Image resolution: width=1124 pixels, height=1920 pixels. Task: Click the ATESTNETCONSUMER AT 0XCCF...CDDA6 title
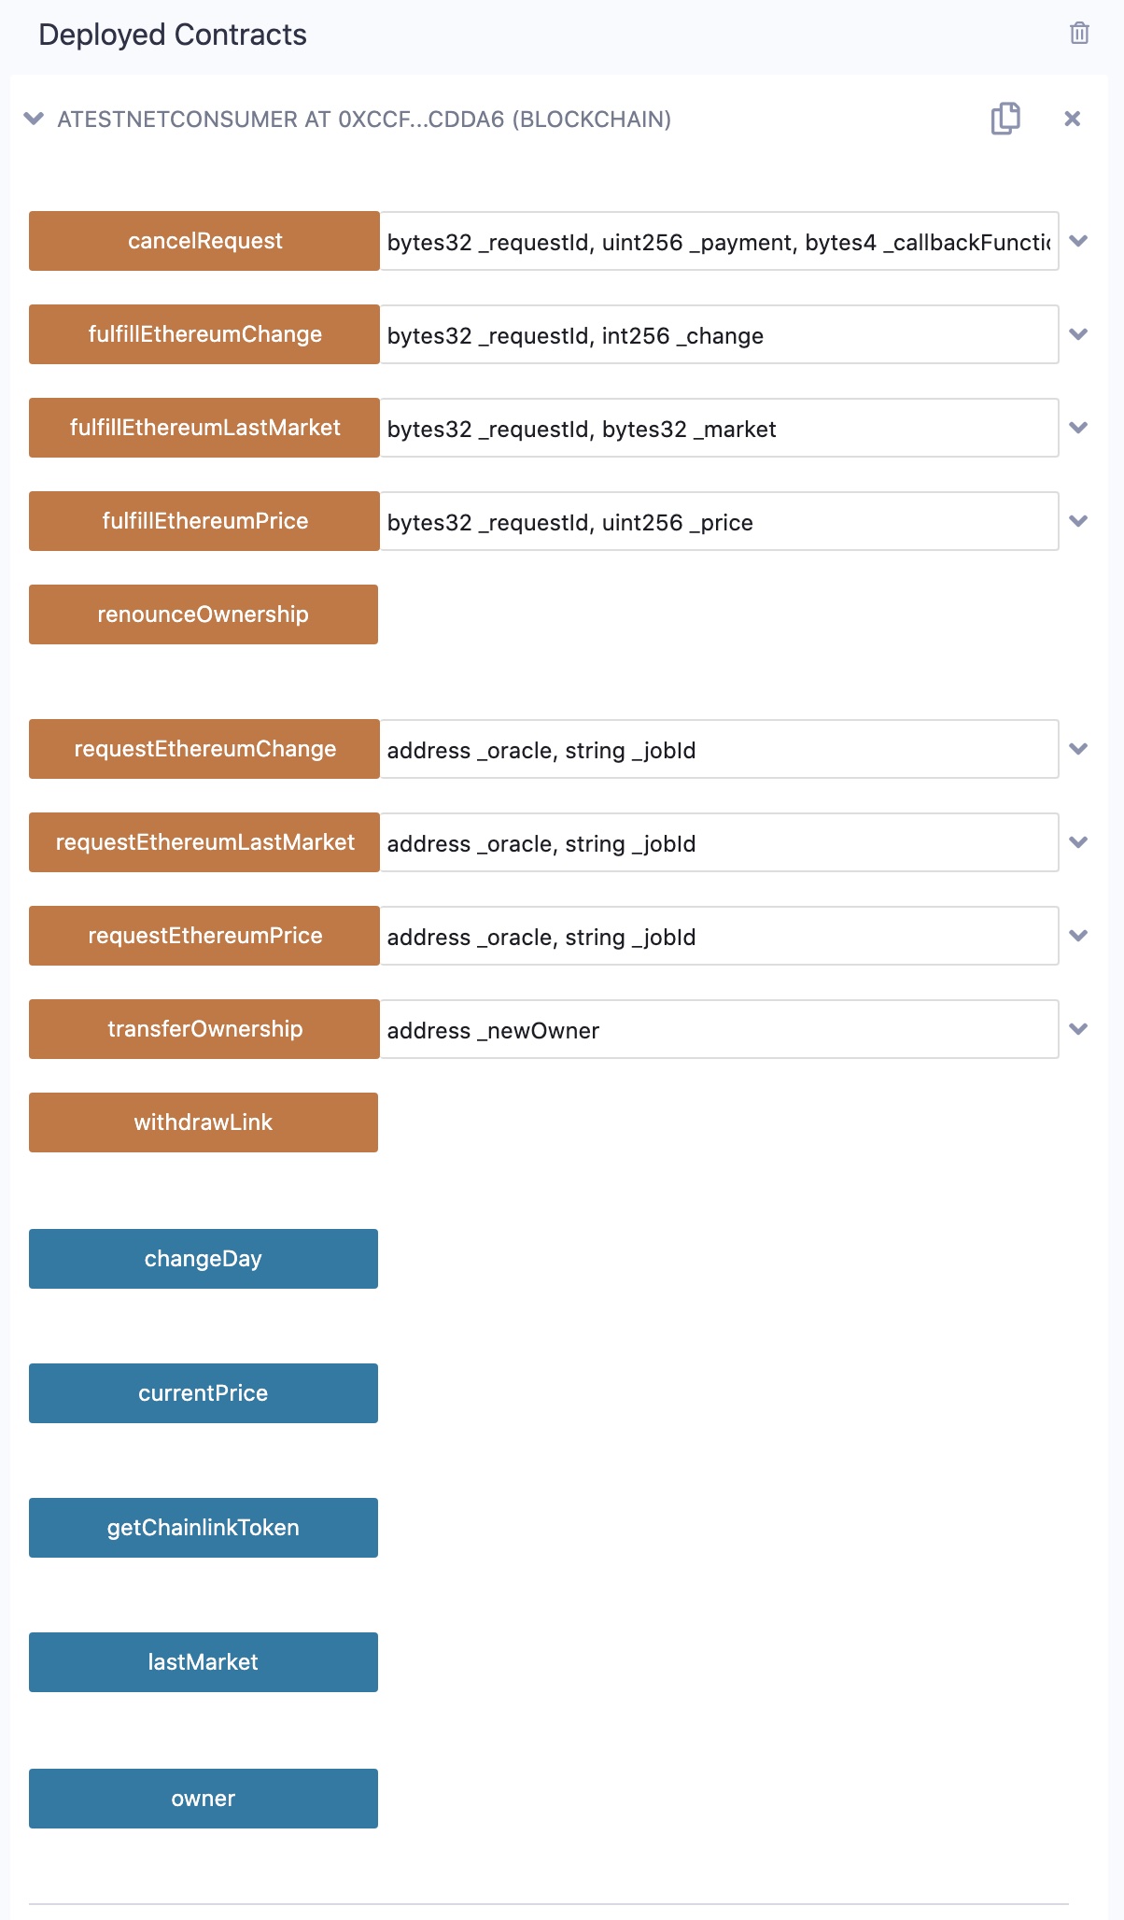(x=364, y=120)
